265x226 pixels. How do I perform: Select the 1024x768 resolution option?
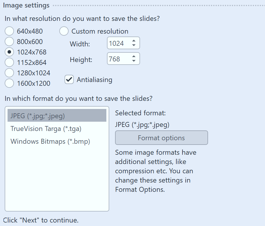click(9, 52)
